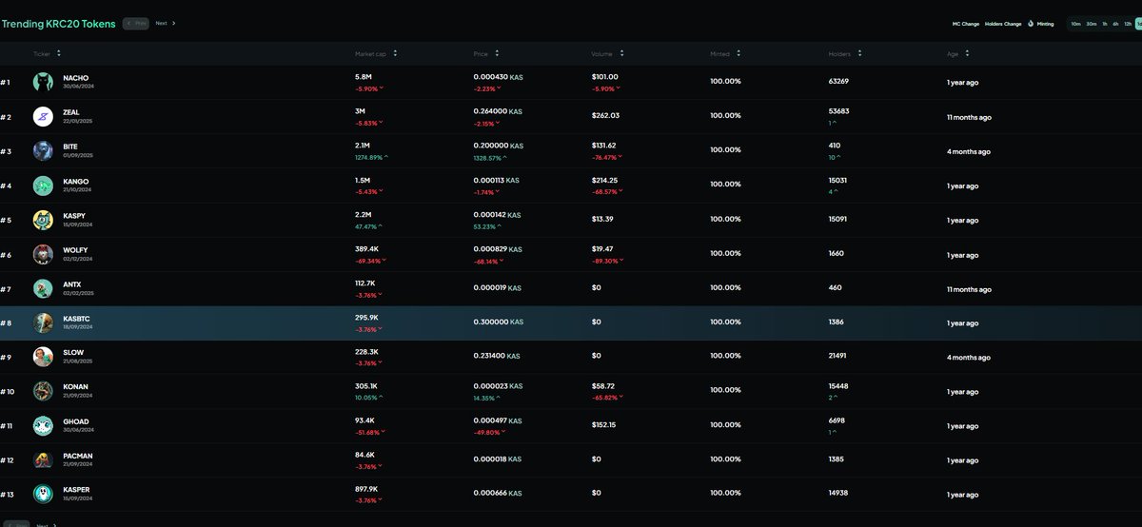The image size is (1142, 527).
Task: Click GHOAD volume $152.15
Action: (x=604, y=424)
